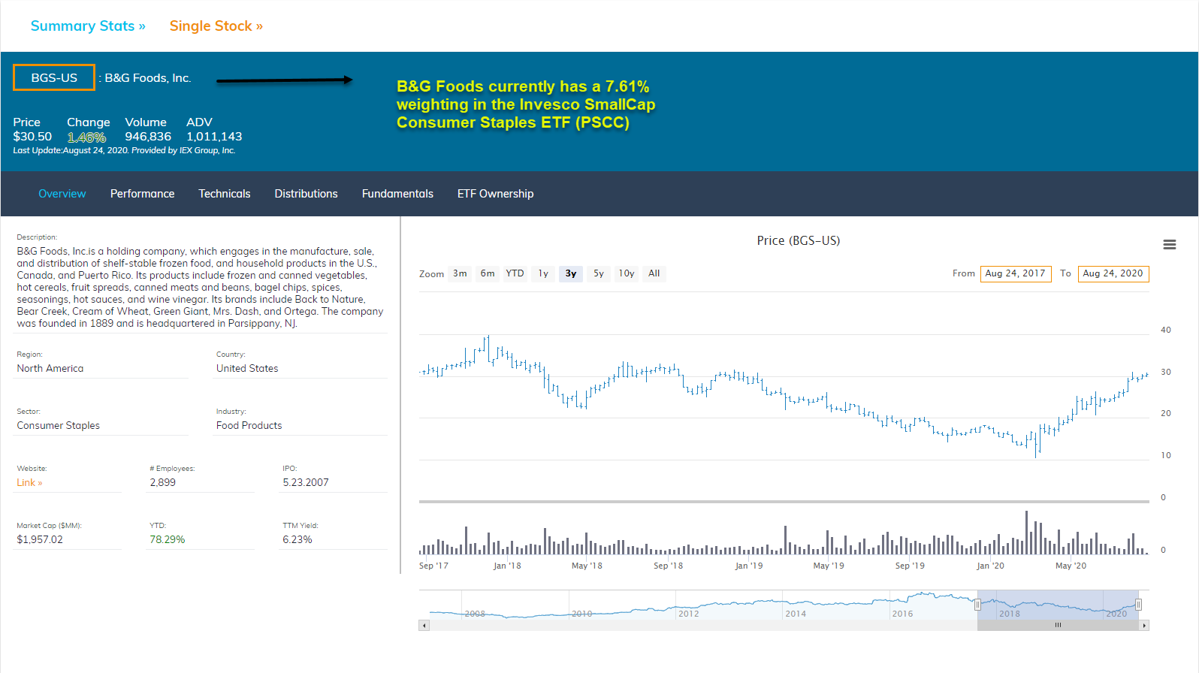Click the To date field Aug 24, 2020

pyautogui.click(x=1113, y=273)
